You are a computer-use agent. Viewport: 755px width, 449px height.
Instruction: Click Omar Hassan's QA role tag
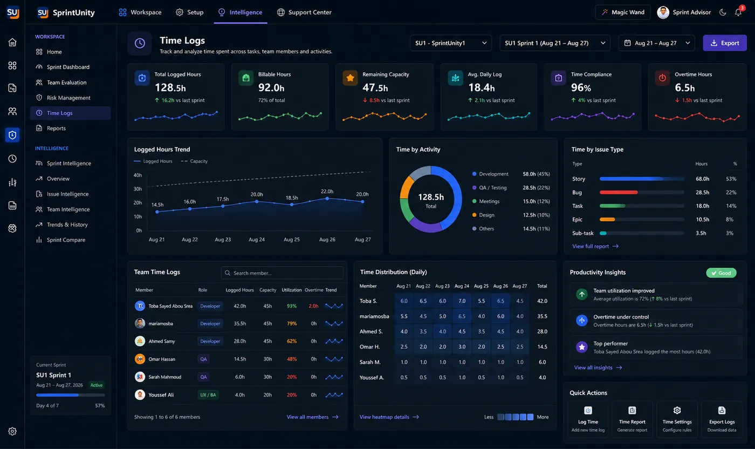[x=203, y=359]
